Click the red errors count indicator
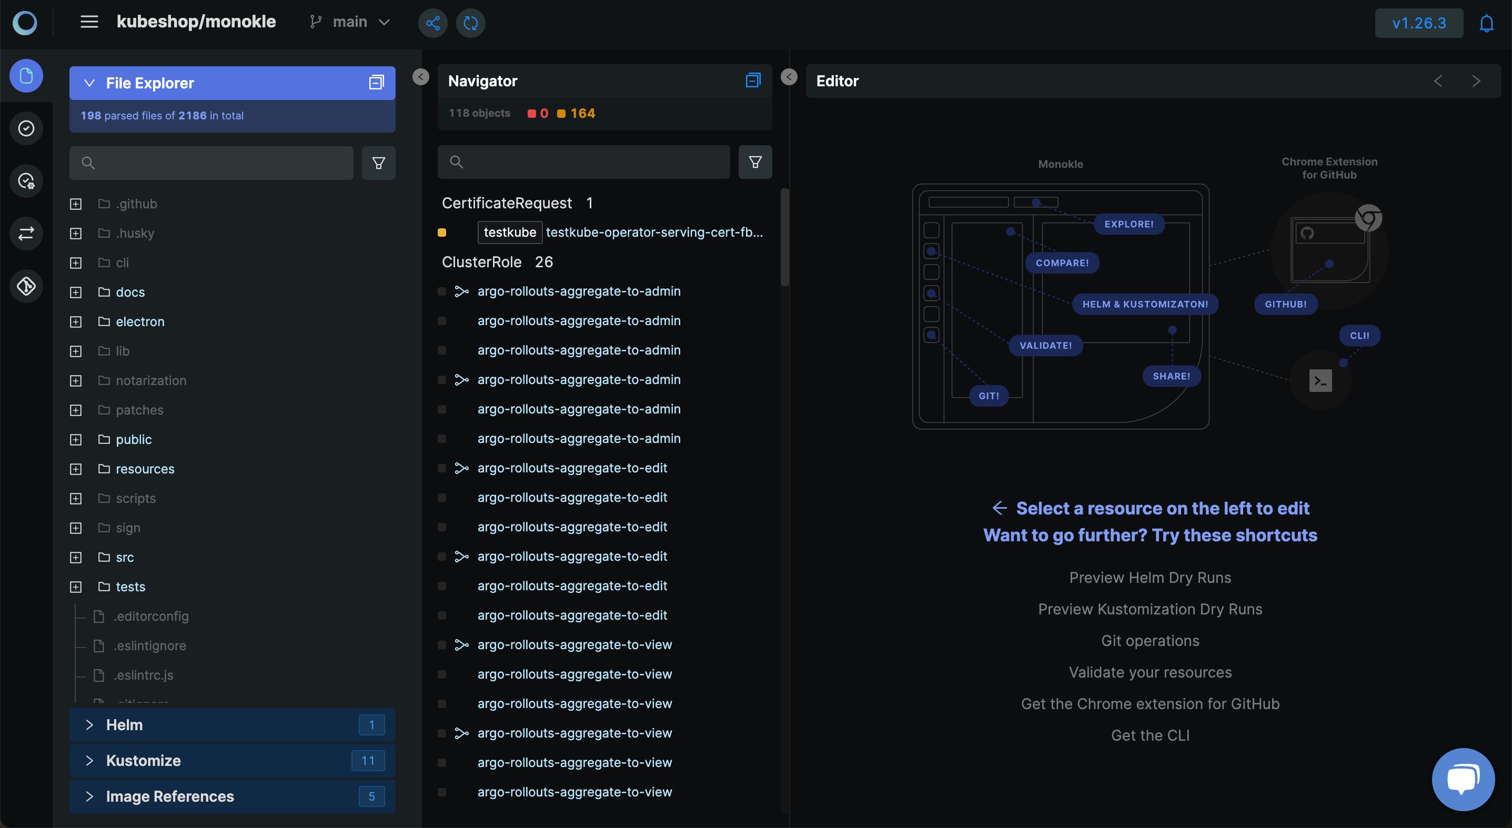This screenshot has height=828, width=1512. click(x=538, y=113)
